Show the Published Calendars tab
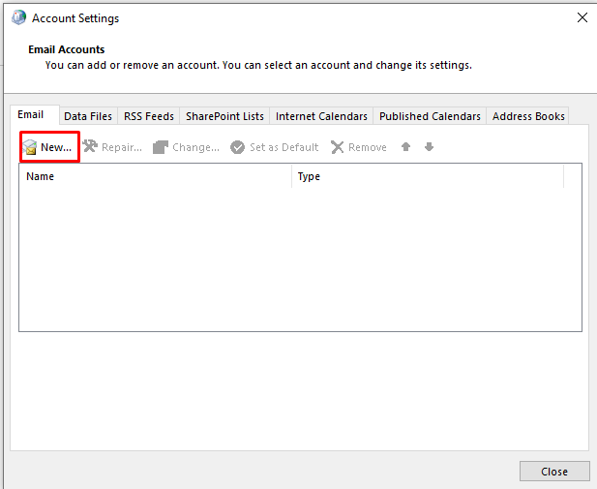The height and width of the screenshot is (489, 597). coord(430,116)
